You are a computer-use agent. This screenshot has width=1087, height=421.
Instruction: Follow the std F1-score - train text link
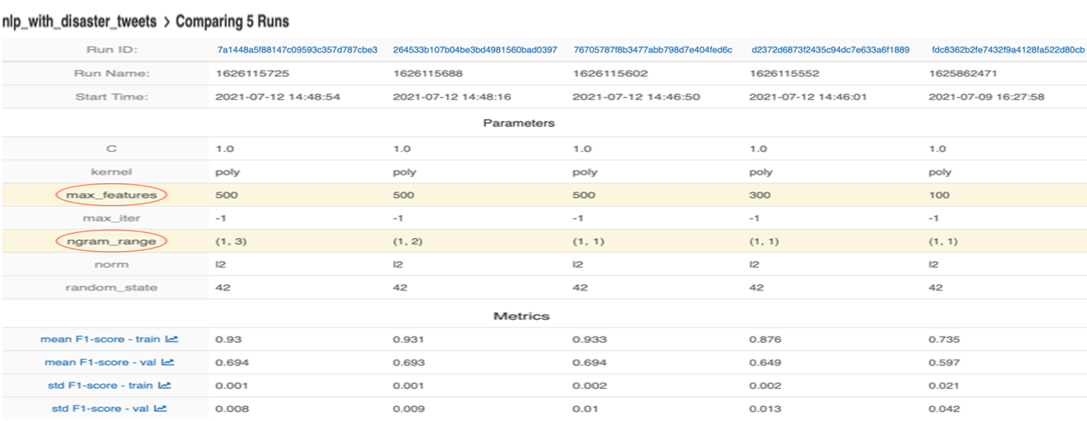pyautogui.click(x=100, y=385)
